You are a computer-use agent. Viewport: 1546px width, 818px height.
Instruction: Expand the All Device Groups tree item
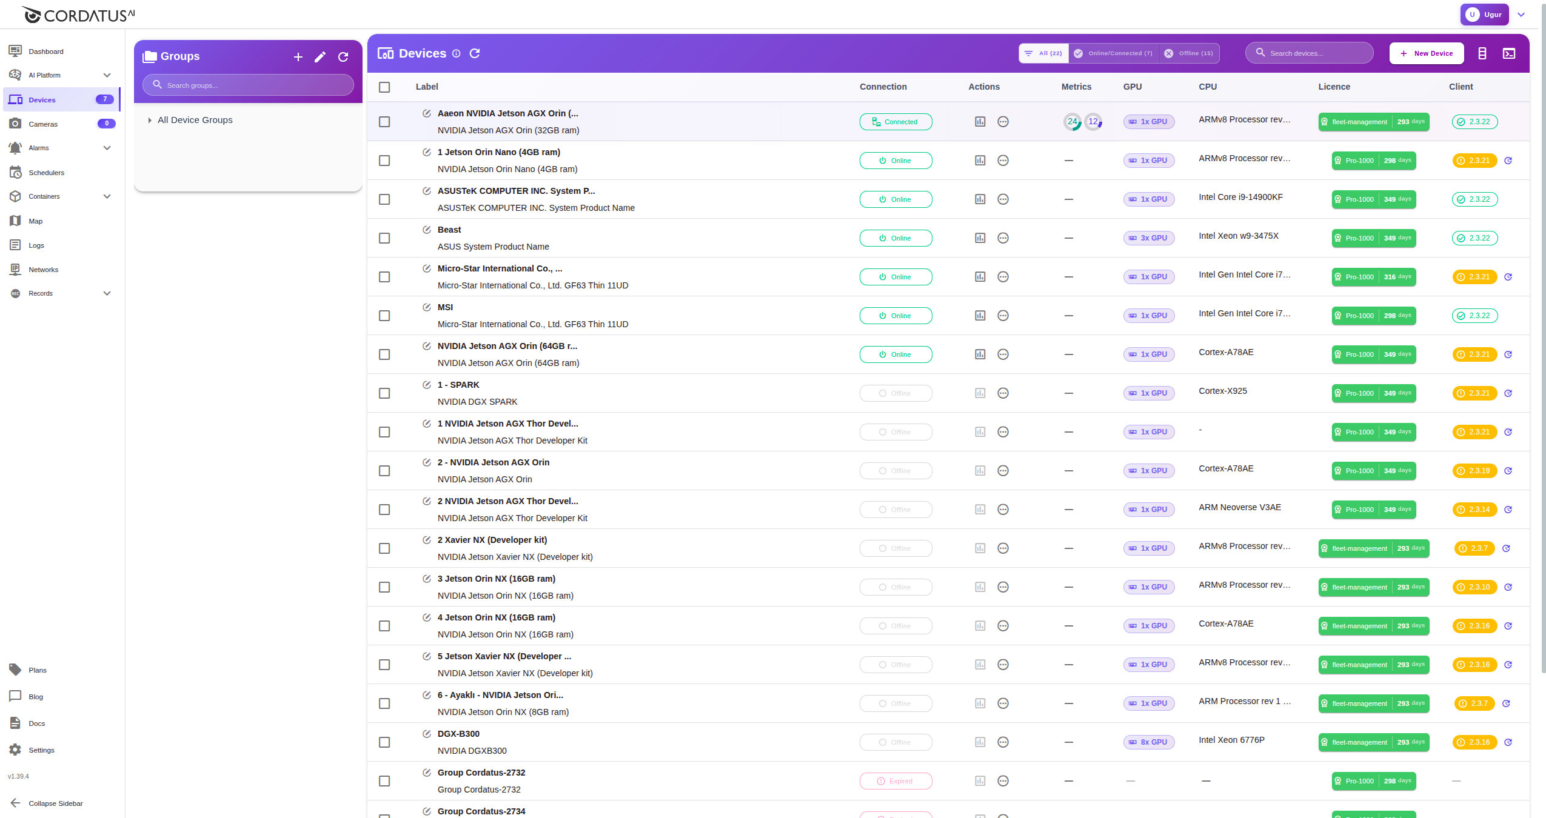point(150,119)
